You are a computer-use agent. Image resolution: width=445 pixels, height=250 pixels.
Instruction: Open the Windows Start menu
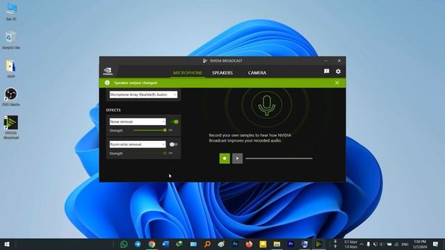point(7,244)
